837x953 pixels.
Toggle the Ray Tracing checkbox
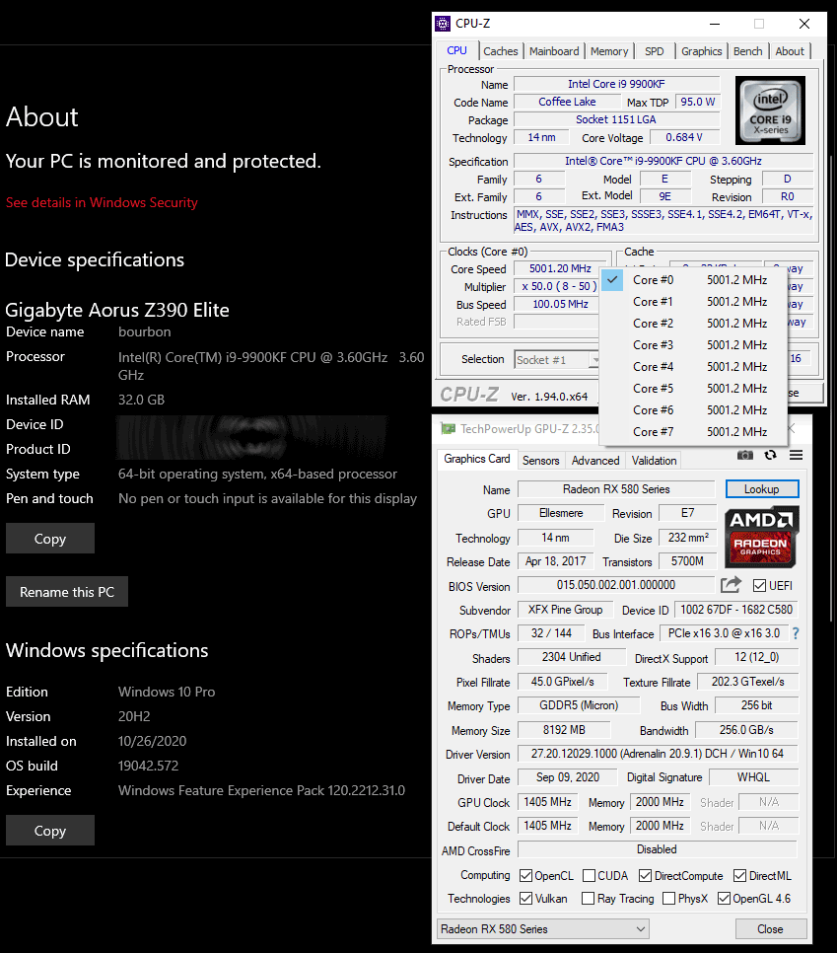tap(588, 899)
